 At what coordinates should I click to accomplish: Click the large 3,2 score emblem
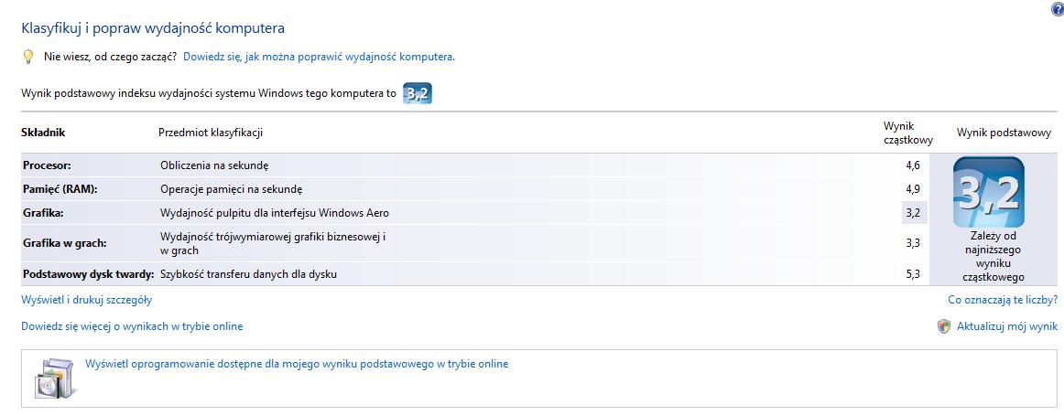pyautogui.click(x=989, y=192)
